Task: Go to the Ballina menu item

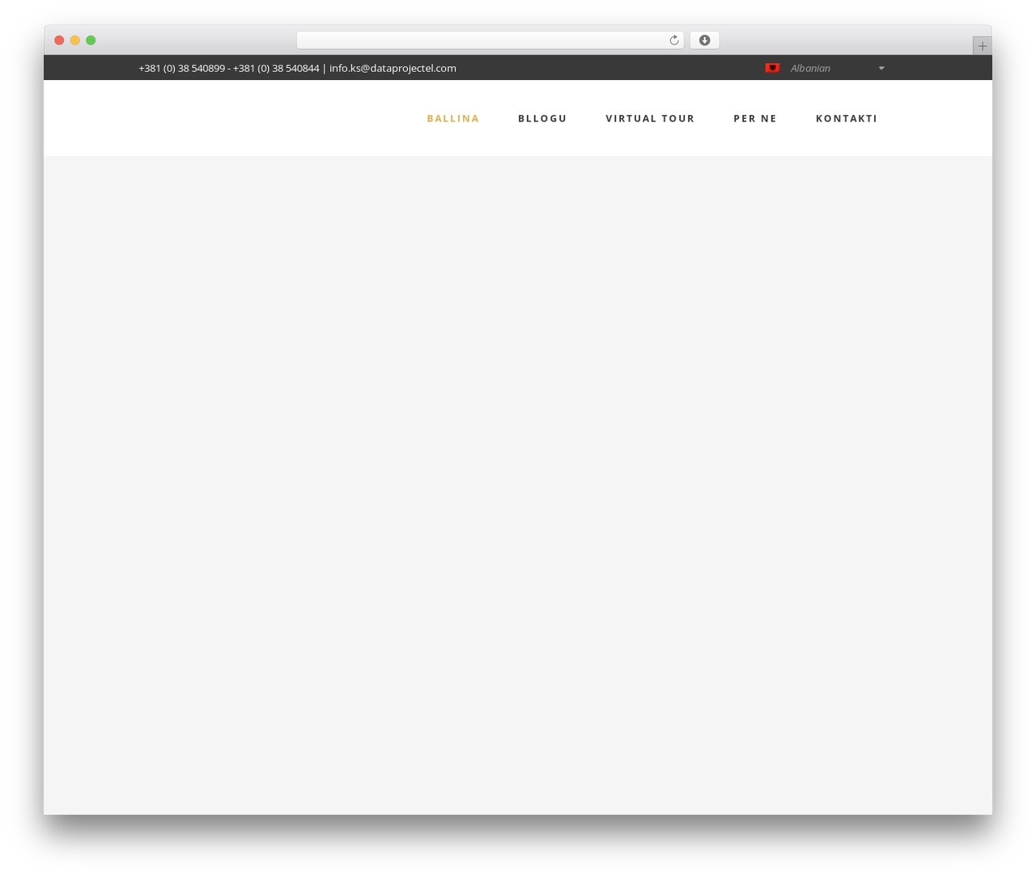Action: [x=453, y=118]
